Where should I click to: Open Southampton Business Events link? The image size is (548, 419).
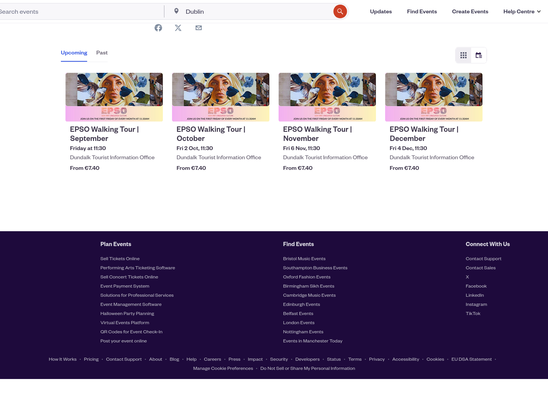[315, 268]
